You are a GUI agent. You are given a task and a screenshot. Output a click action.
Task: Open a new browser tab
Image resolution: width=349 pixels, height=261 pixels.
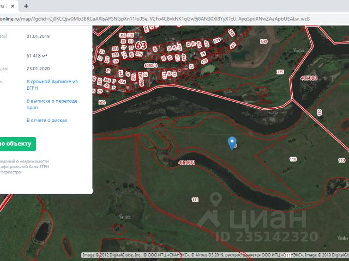coord(26,6)
